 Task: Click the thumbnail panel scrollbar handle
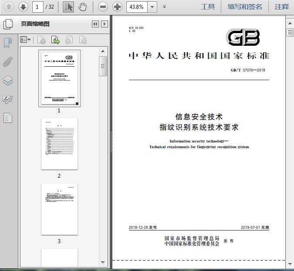coord(103,66)
